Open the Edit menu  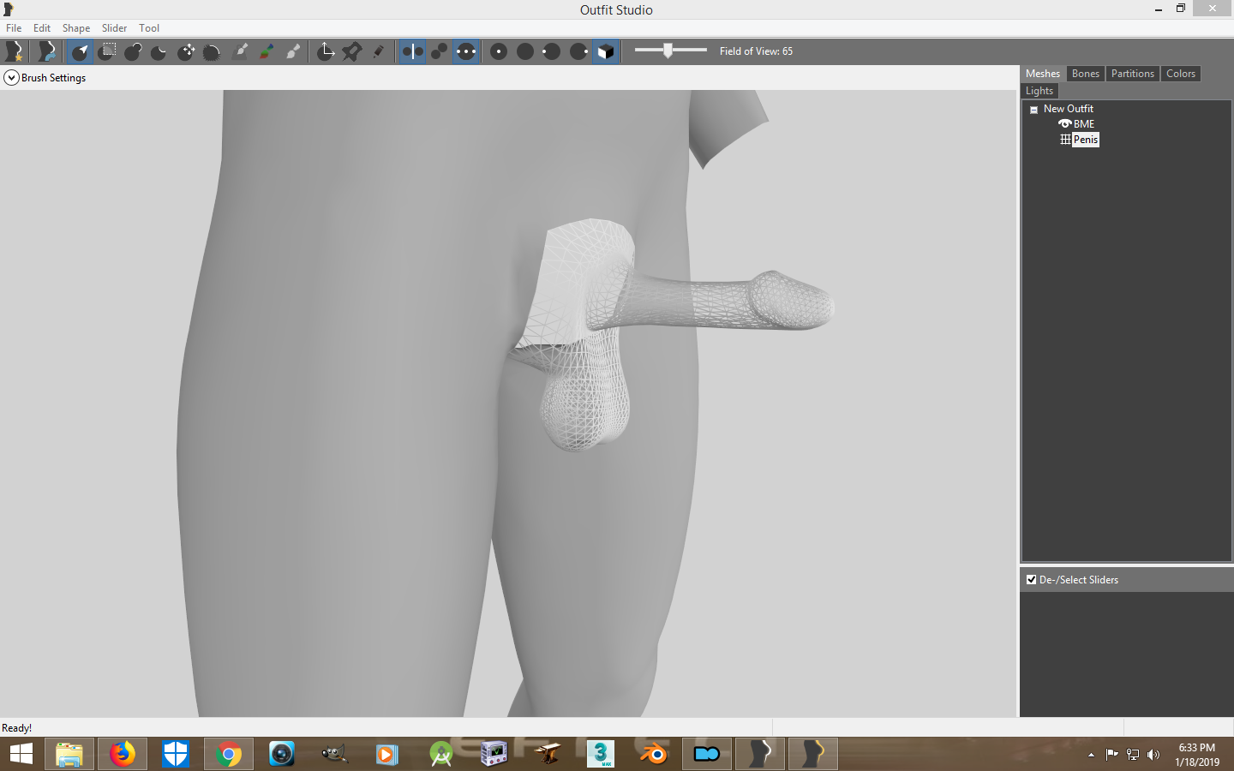click(42, 28)
